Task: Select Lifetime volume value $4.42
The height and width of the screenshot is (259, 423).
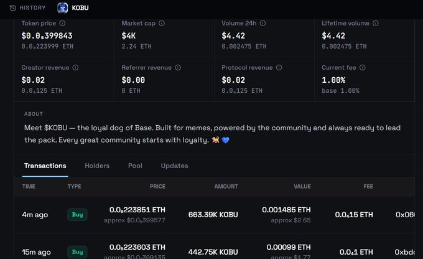Action: pos(333,35)
